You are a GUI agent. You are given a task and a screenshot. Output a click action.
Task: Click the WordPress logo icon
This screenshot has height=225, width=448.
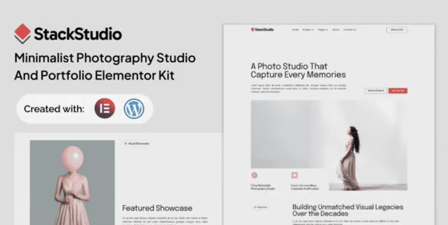[x=134, y=109]
